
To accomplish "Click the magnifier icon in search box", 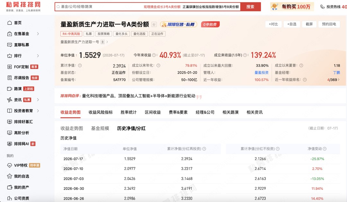I will coord(58,7).
